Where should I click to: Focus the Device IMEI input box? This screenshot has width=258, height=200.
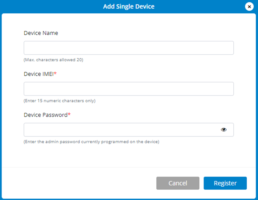tap(129, 89)
